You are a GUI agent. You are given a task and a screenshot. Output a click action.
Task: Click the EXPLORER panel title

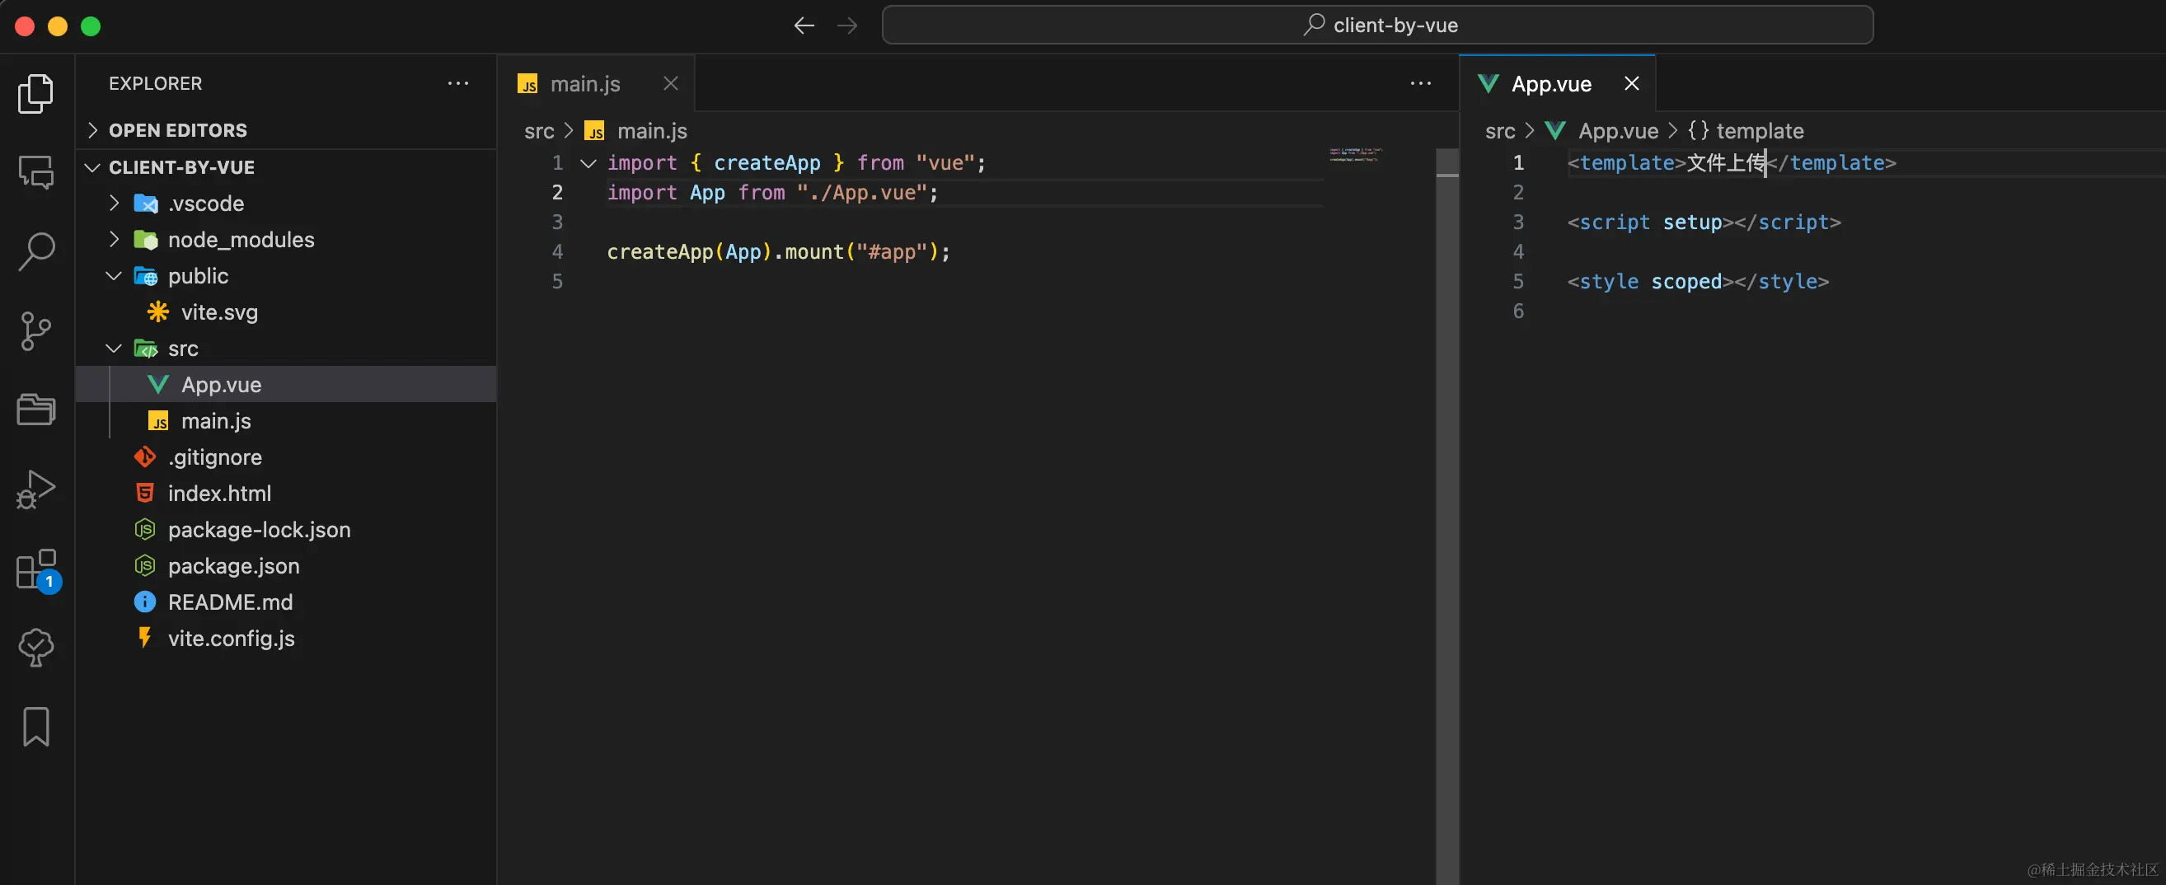click(155, 83)
